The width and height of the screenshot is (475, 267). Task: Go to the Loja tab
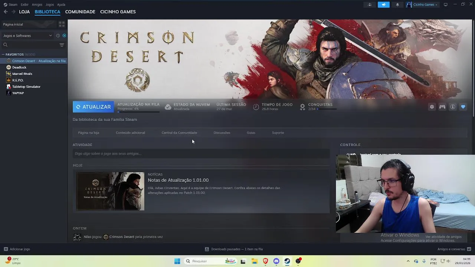point(24,12)
